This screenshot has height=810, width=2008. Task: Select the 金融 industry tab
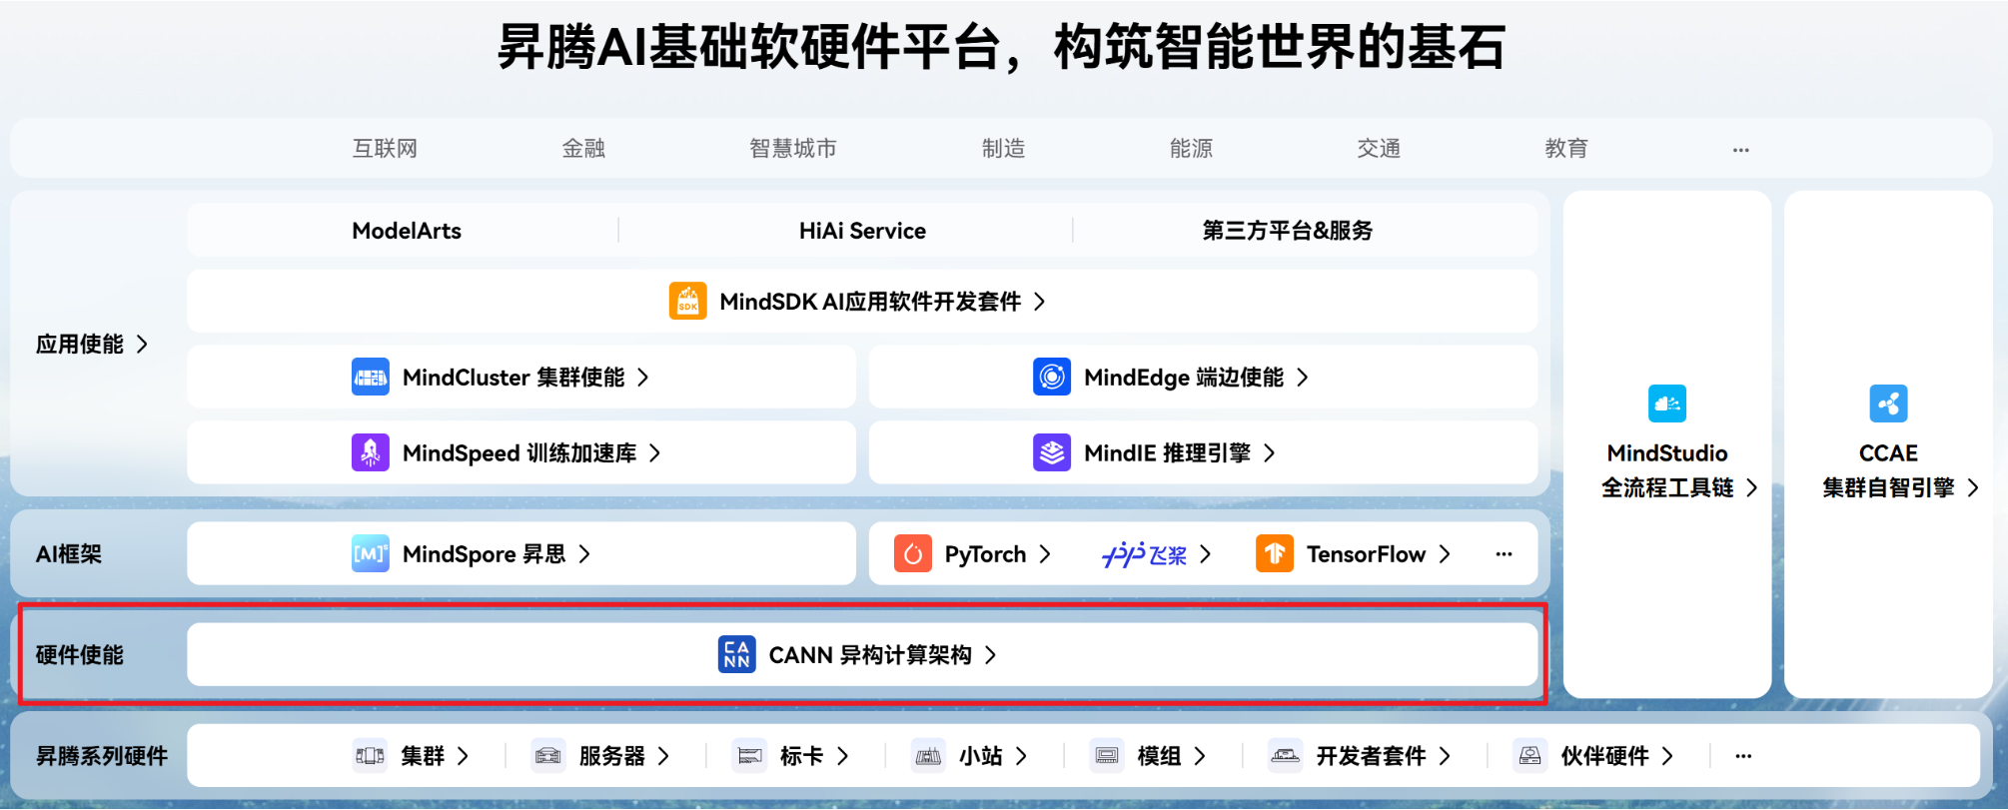coord(583,149)
